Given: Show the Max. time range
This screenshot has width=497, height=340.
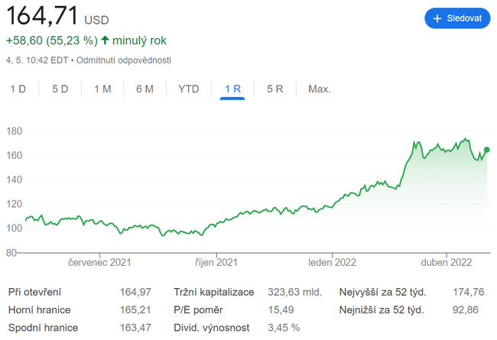Looking at the screenshot, I should pyautogui.click(x=320, y=89).
